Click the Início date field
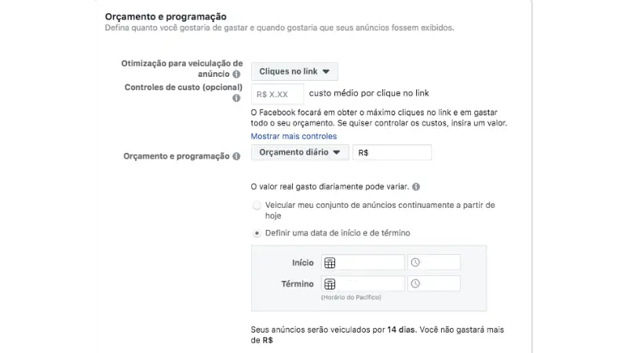Image resolution: width=628 pixels, height=353 pixels. (x=371, y=263)
